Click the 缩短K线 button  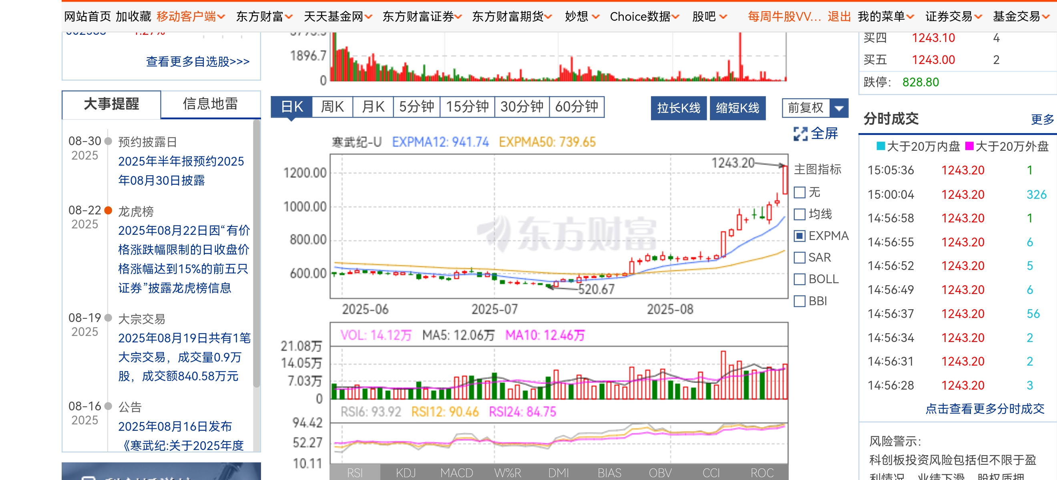737,108
